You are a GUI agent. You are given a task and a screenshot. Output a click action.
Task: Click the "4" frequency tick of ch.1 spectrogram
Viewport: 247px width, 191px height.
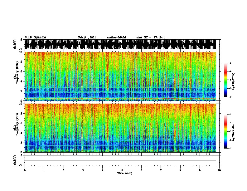pyautogui.click(x=22, y=81)
